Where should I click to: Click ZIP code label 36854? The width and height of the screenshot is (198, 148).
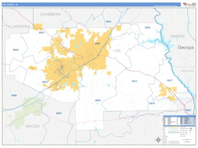tap(148, 28)
